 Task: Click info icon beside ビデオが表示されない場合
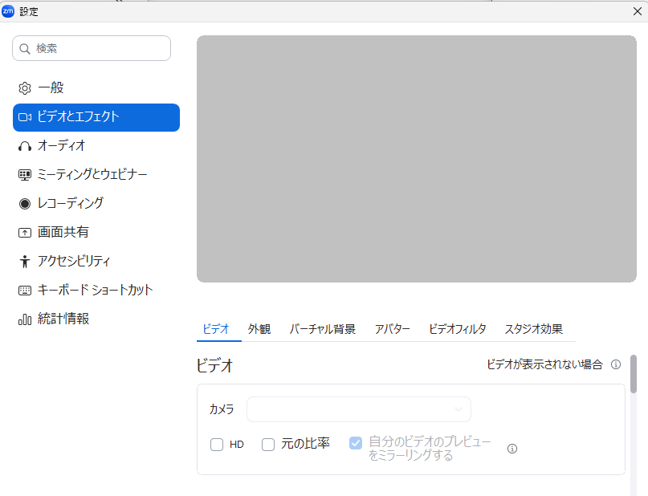(x=616, y=364)
